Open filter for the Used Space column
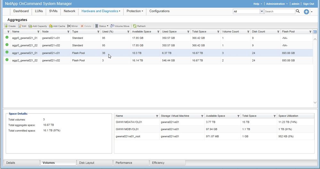 coord(188,32)
